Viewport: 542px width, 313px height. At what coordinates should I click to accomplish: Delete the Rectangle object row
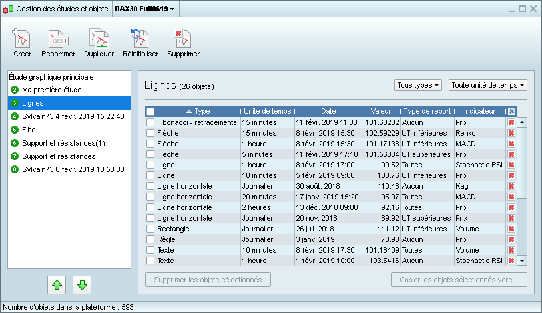(511, 229)
